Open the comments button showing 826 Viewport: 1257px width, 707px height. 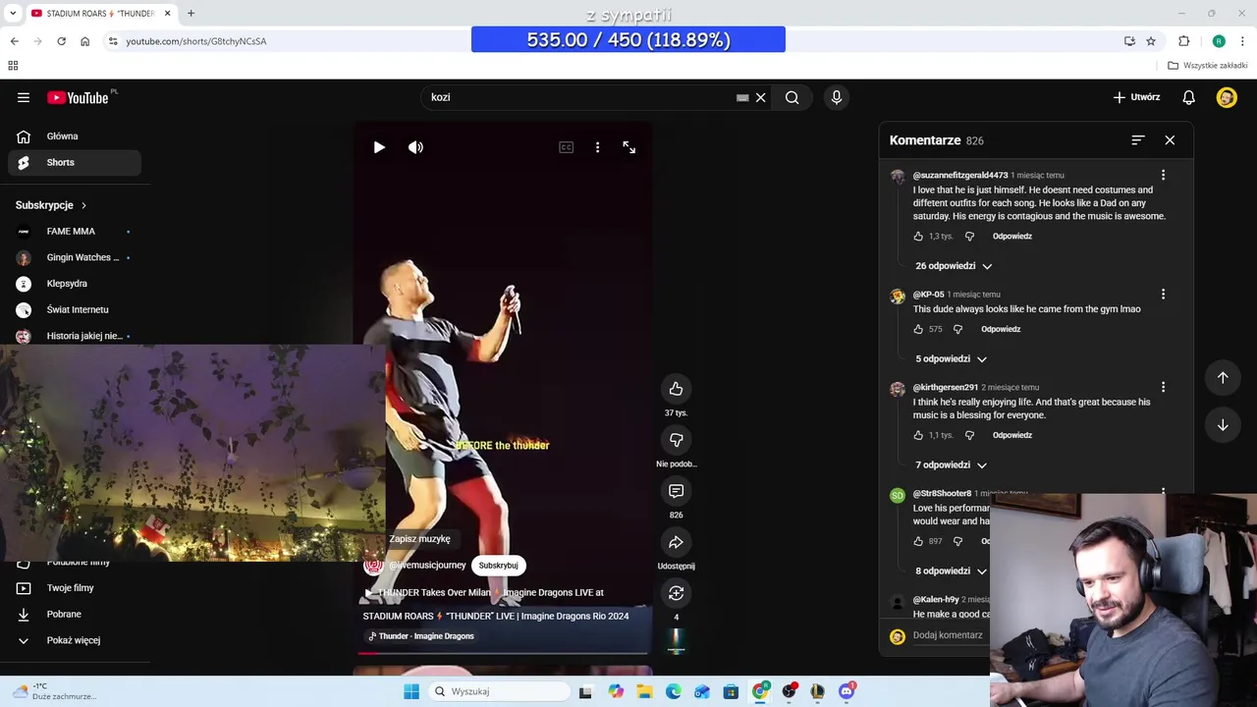click(676, 491)
